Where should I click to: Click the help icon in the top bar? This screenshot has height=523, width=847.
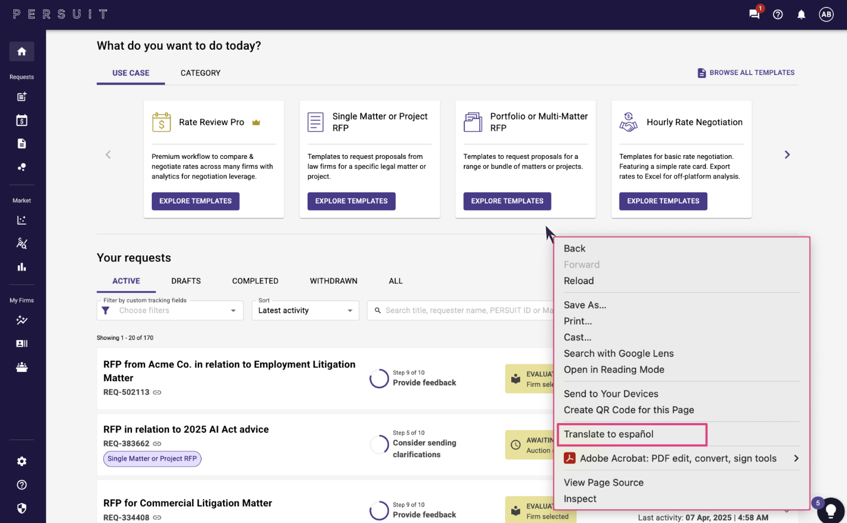click(x=778, y=15)
